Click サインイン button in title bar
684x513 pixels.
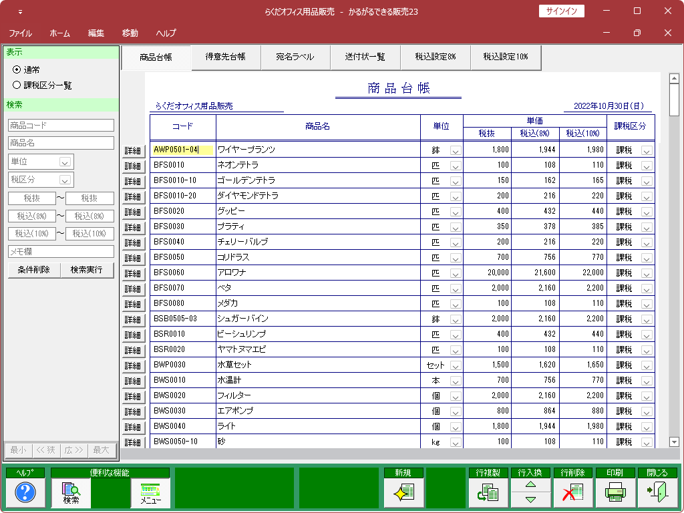561,11
